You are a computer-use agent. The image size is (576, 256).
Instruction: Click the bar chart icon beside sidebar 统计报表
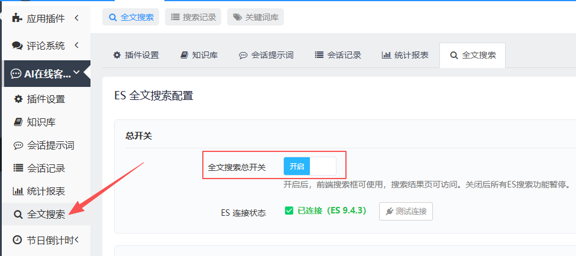(18, 191)
